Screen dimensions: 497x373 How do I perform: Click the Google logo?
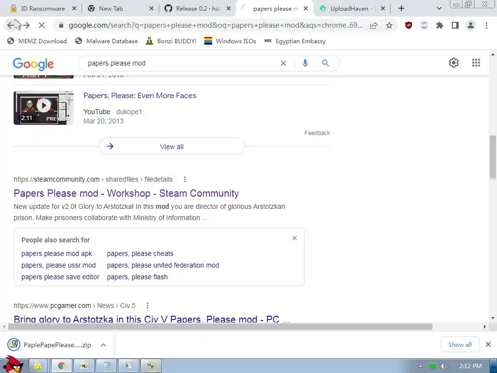33,64
